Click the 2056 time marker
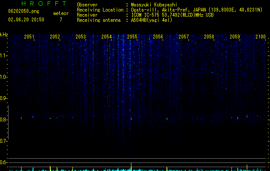 click(158, 37)
